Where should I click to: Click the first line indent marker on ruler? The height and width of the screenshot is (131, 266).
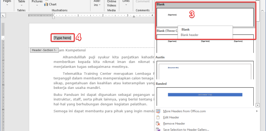point(54,14)
